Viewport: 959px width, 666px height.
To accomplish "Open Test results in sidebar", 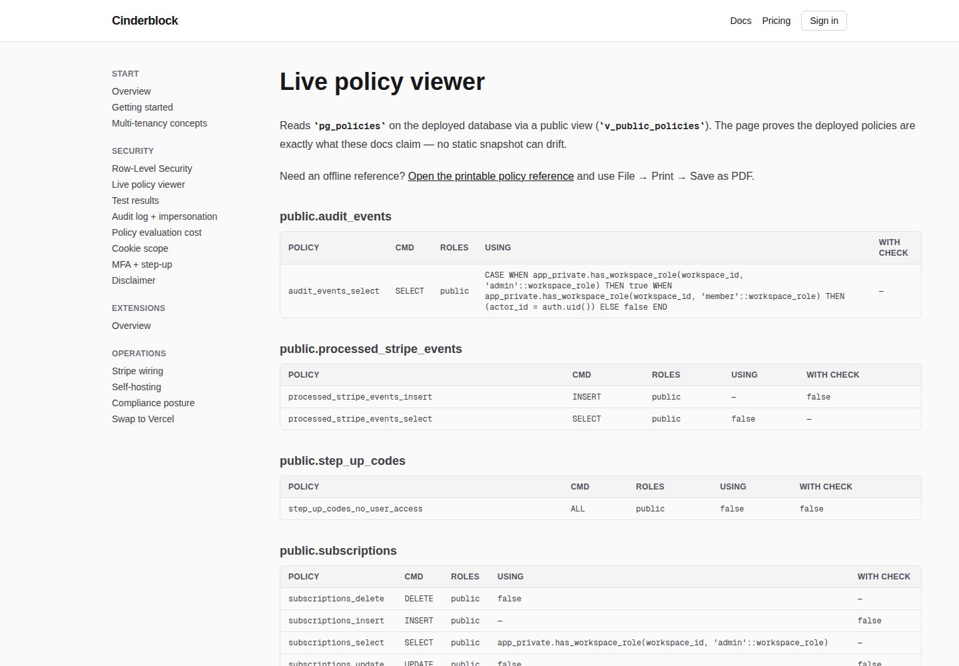I will click(135, 200).
